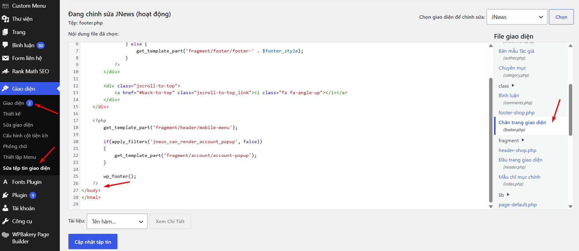
Task: Click the Công cụ wrench icon
Action: coord(6,221)
